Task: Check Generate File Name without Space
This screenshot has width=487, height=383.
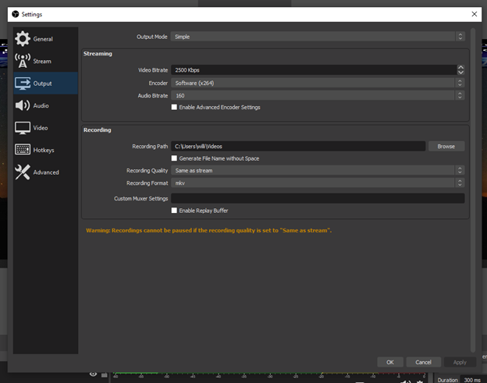Action: click(x=174, y=158)
